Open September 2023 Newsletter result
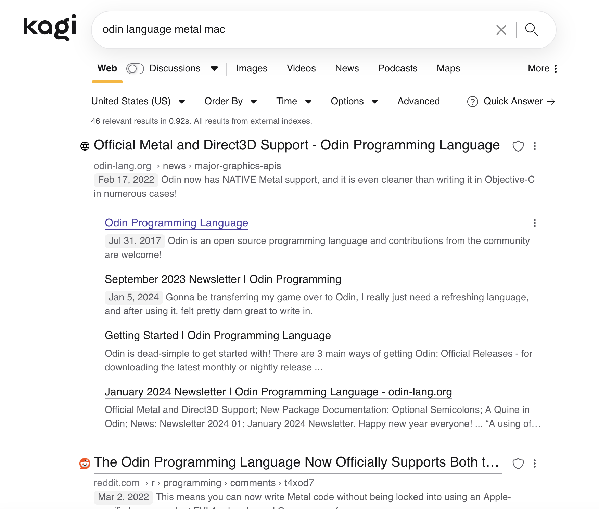This screenshot has height=509, width=599. 223,279
